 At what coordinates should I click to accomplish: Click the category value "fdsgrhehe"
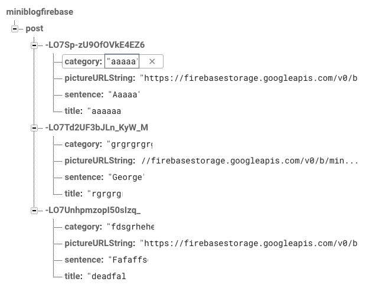click(x=130, y=227)
